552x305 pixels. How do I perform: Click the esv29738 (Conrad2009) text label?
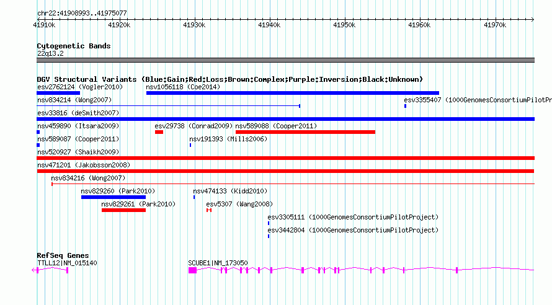(x=194, y=126)
